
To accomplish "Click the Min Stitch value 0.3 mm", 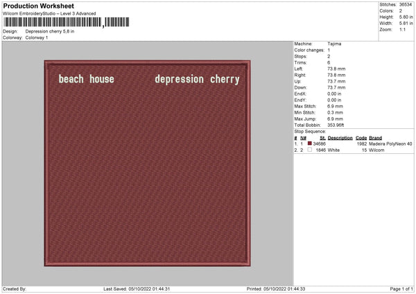I will (335, 112).
